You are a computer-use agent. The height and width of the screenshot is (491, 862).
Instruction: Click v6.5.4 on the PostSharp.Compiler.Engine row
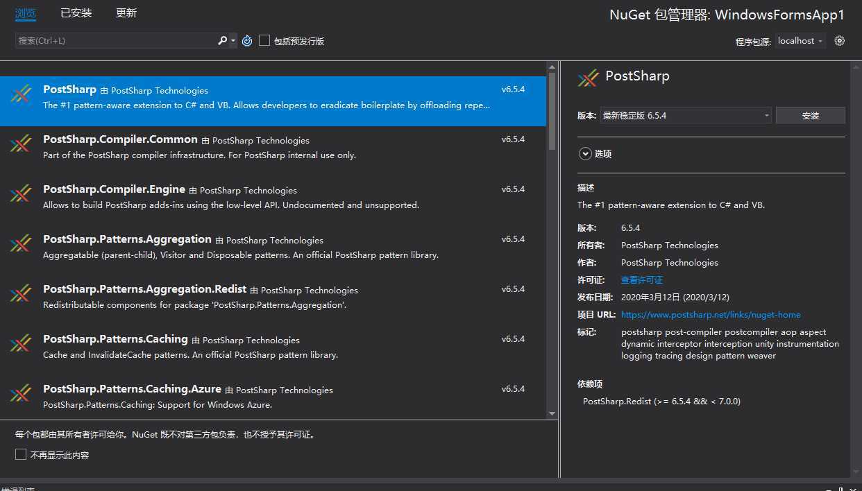513,189
